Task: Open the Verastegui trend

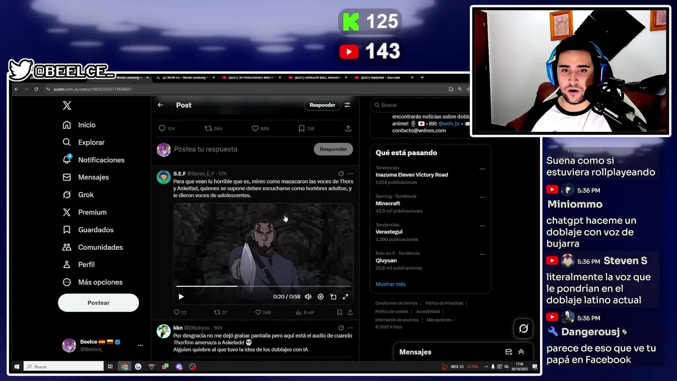Action: [389, 232]
